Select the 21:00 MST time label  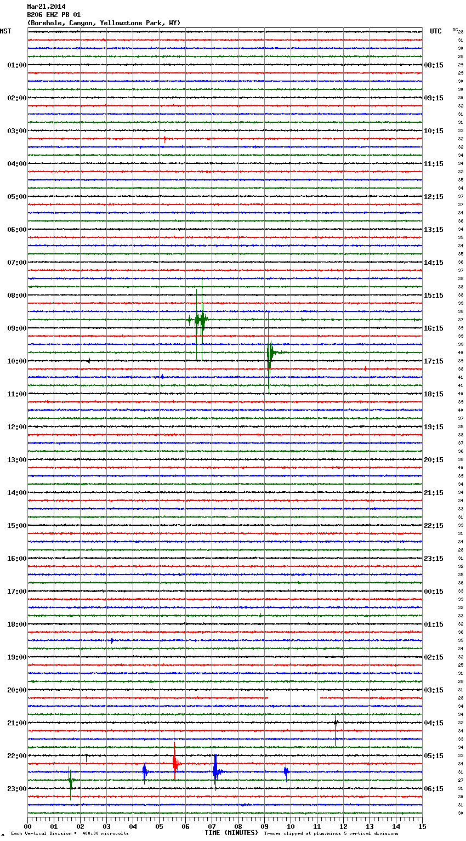(17, 723)
